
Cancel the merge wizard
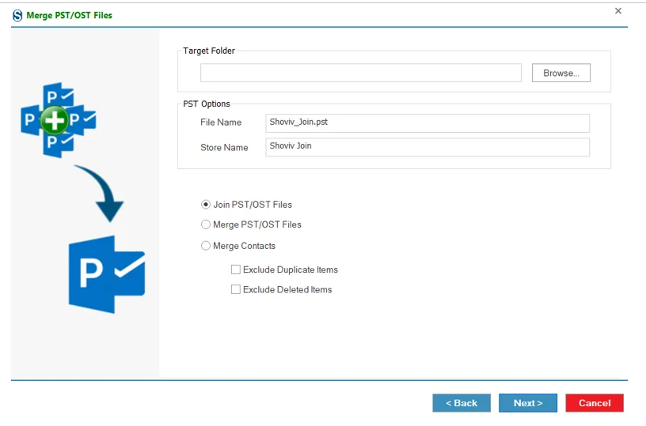595,403
